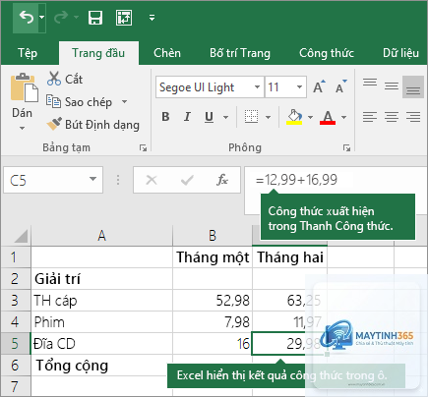
Task: Confirm formula entry checkmark icon
Action: coord(187,180)
